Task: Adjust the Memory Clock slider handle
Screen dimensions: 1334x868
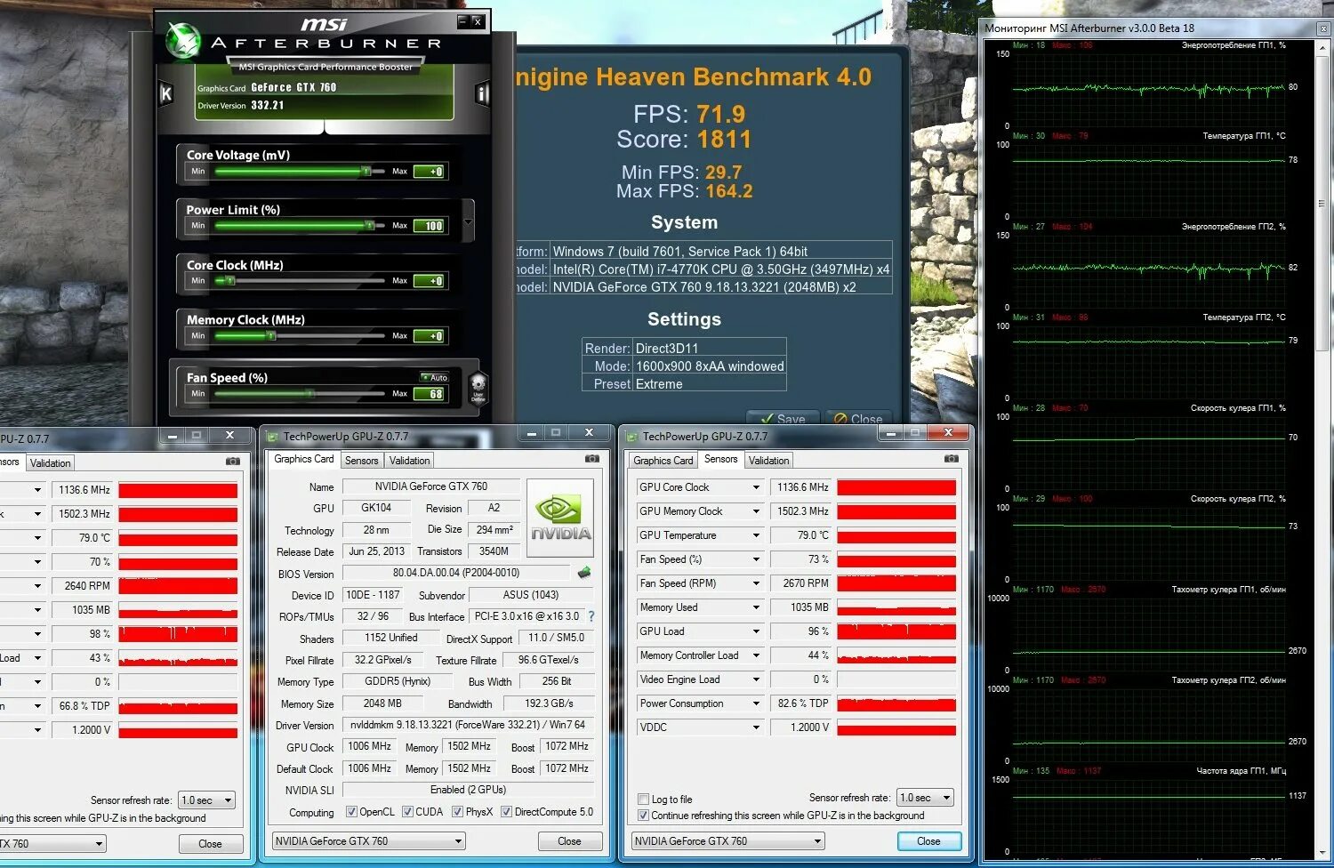Action: point(271,336)
